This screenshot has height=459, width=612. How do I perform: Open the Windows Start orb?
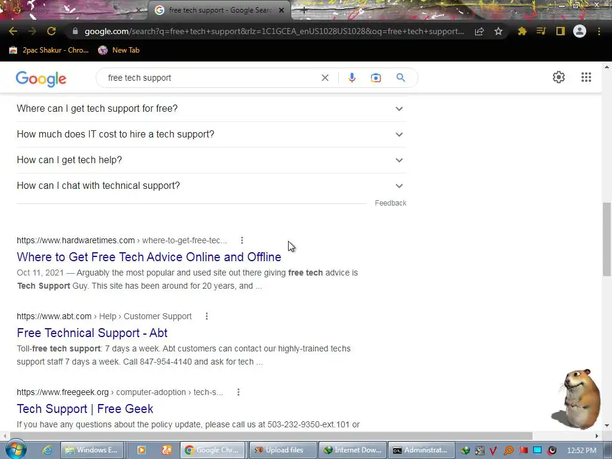click(x=15, y=449)
